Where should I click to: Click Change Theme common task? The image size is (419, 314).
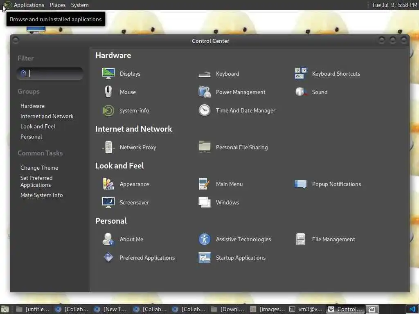(x=39, y=168)
